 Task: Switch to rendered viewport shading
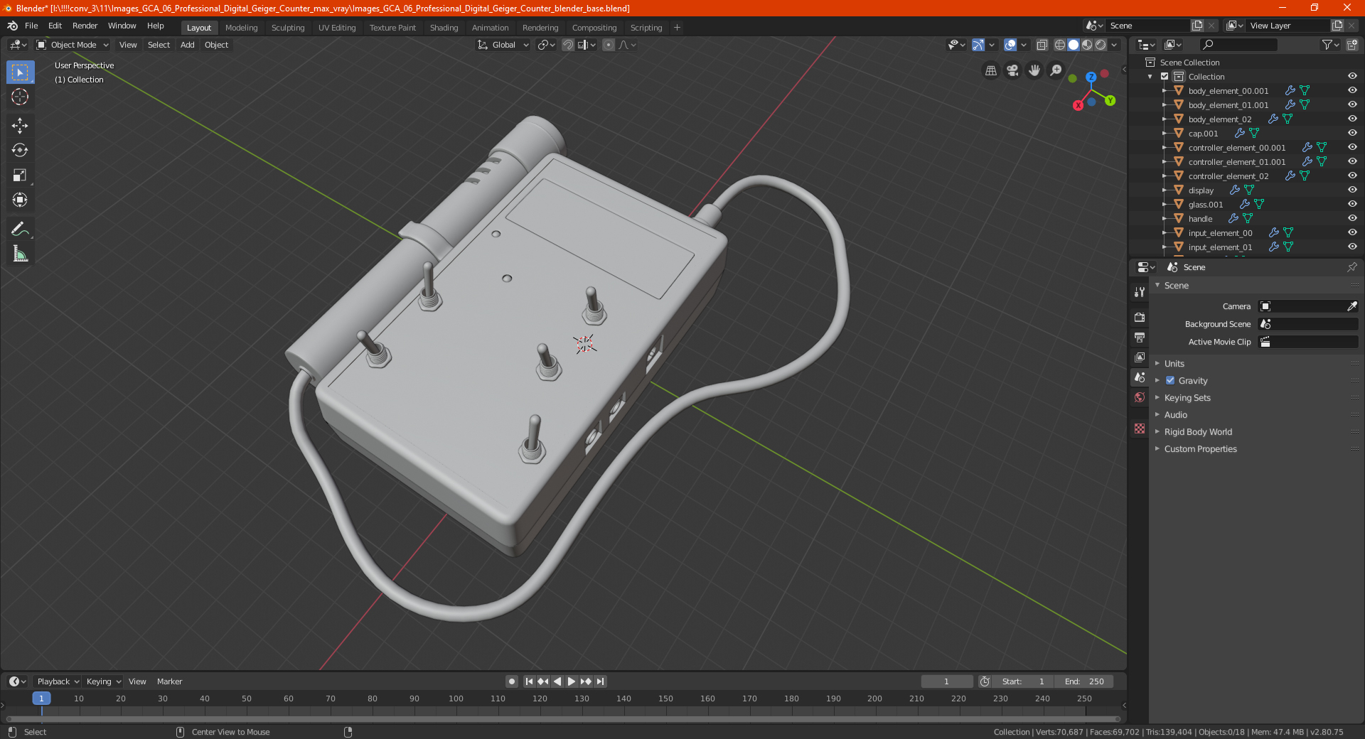pyautogui.click(x=1101, y=45)
